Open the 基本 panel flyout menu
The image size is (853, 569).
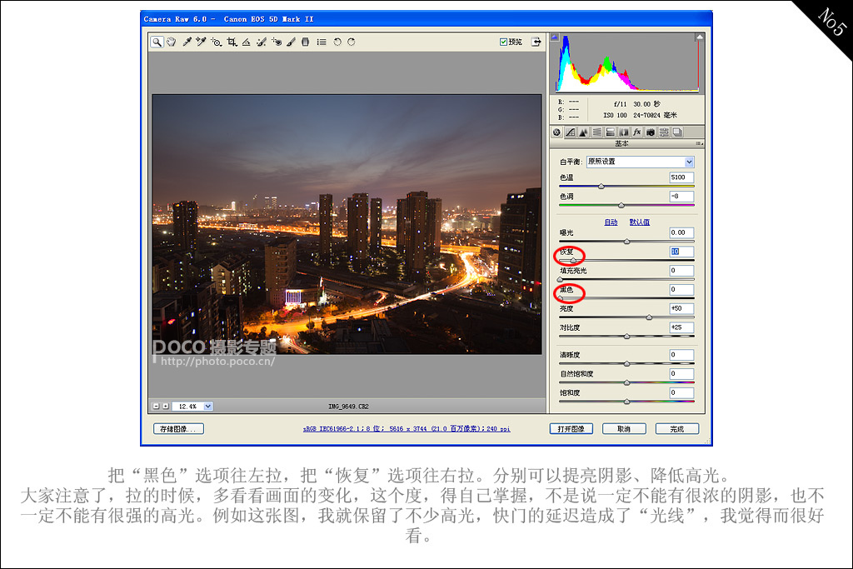(x=700, y=143)
